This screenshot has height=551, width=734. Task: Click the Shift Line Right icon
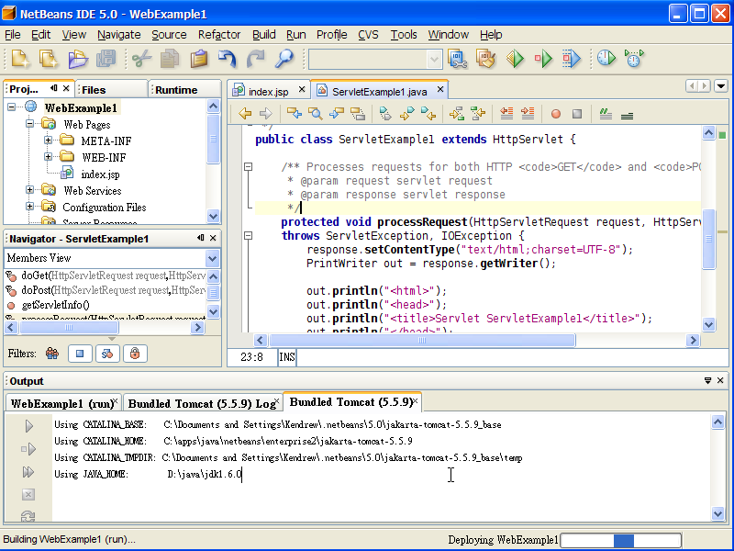point(528,113)
